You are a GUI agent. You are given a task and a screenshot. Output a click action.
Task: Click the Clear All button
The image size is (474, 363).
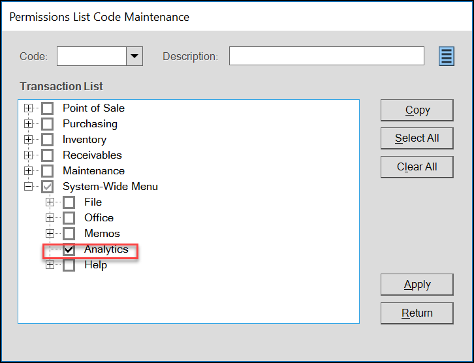417,167
